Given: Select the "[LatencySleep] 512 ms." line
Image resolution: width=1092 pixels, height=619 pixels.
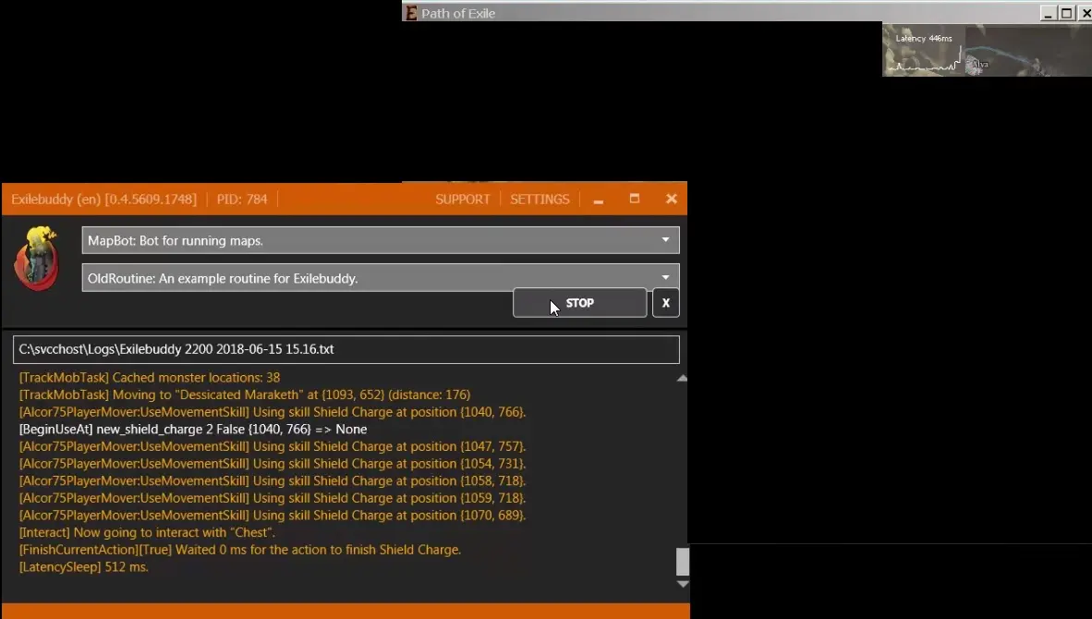Looking at the screenshot, I should 83,567.
